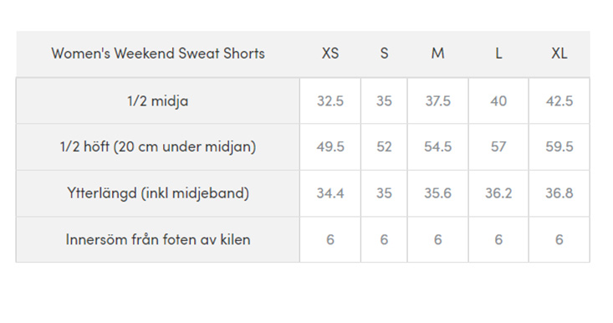Click the 52 hip value for S
Screen dimensions: 613x323
point(384,146)
